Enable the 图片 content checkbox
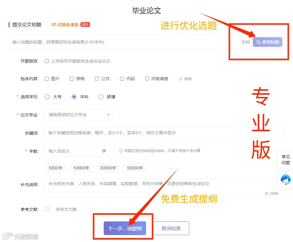 (x=47, y=78)
